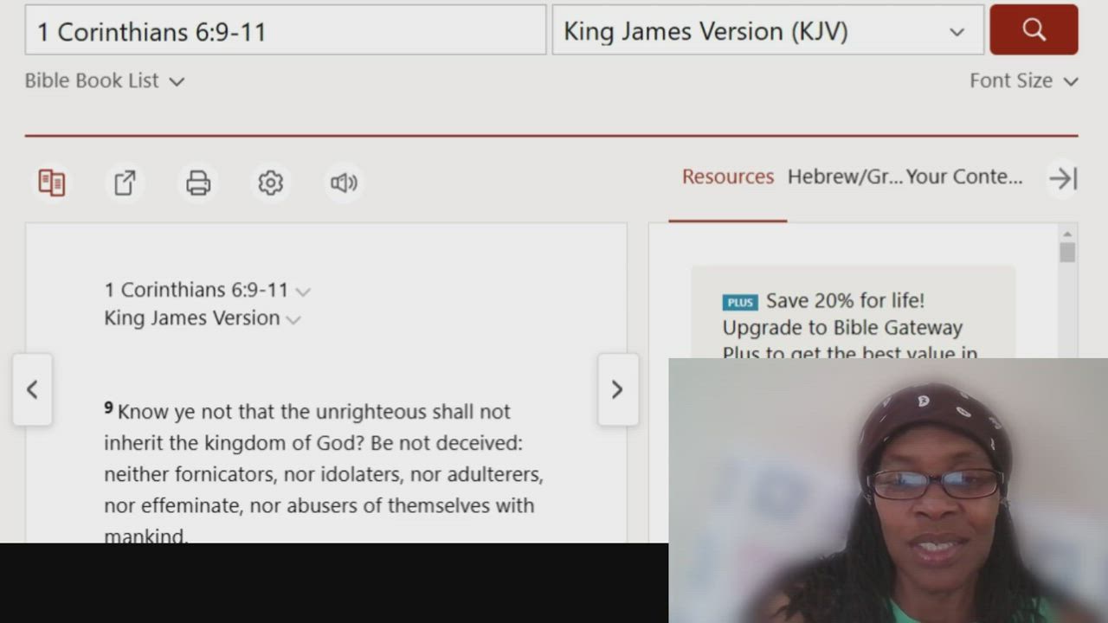This screenshot has width=1108, height=623.
Task: Click the red search magnifier button
Action: pos(1034,29)
